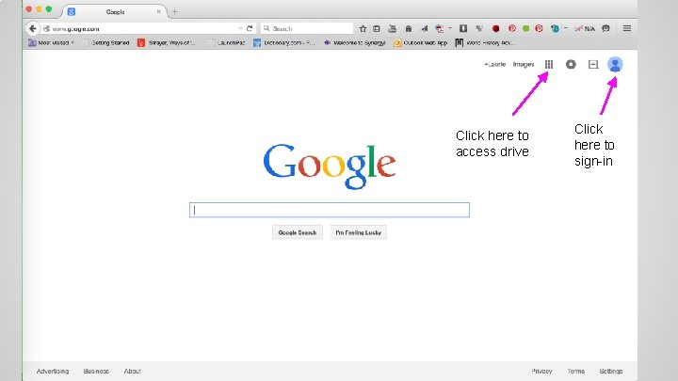Click the blue account avatar to sign in
Viewport: 678px width, 381px height.
(x=615, y=64)
